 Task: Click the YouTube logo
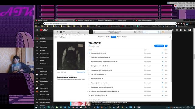click(44, 30)
